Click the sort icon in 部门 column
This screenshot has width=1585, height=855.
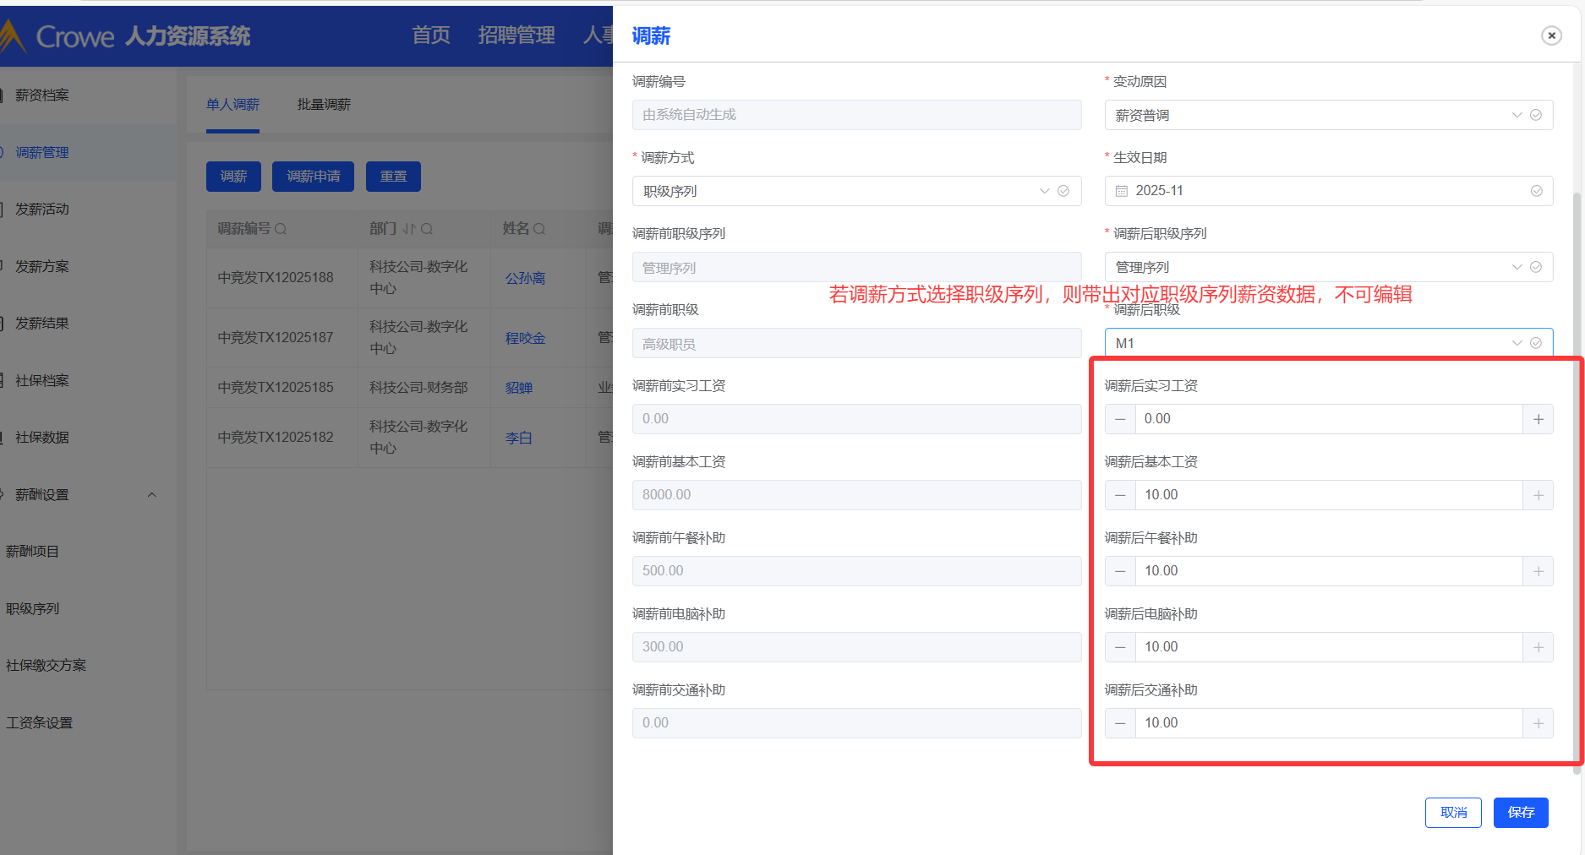(409, 229)
